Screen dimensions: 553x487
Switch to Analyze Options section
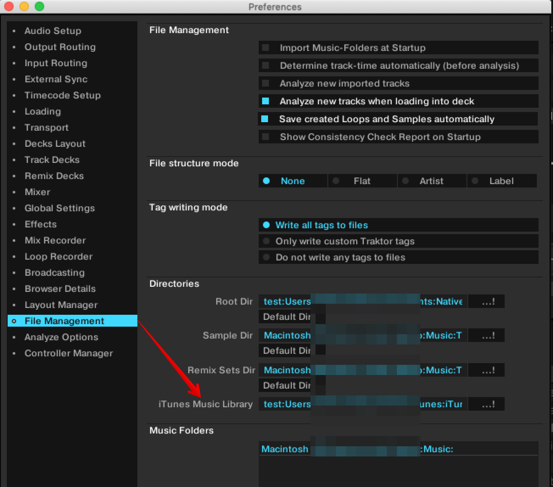[x=61, y=337]
